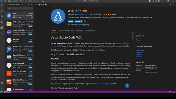Click the VS Code logo in title bar
176x99 pixels.
1,1
